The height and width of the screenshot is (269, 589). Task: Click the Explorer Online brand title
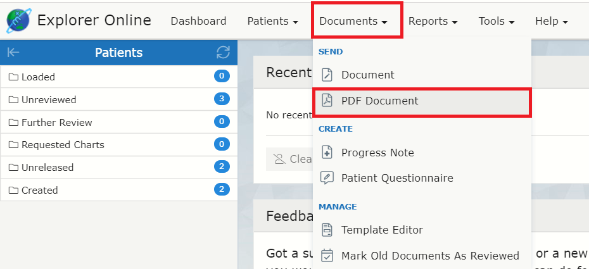pos(94,20)
